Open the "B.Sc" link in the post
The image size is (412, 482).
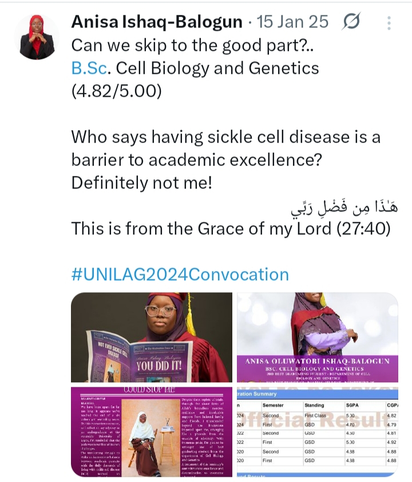point(90,68)
